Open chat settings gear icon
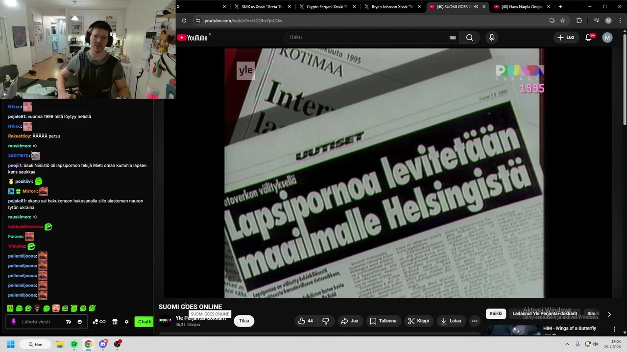 click(x=126, y=322)
